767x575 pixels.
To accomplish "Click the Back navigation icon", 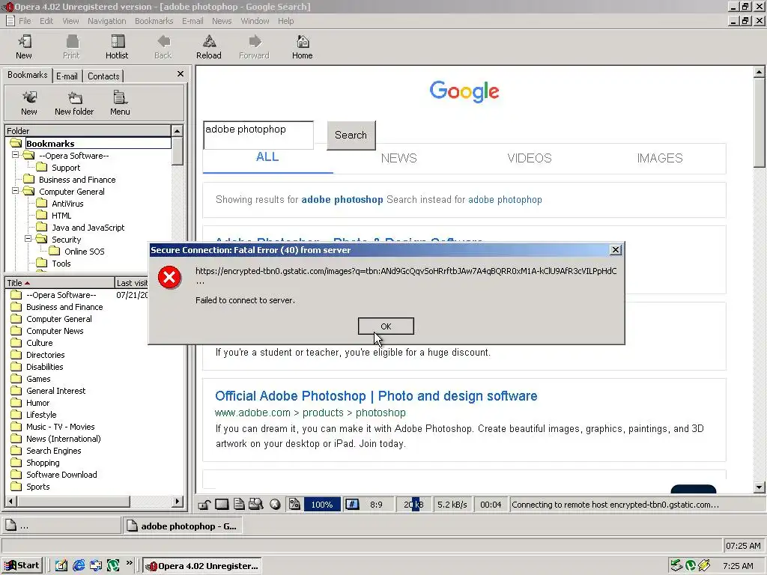I will [163, 42].
